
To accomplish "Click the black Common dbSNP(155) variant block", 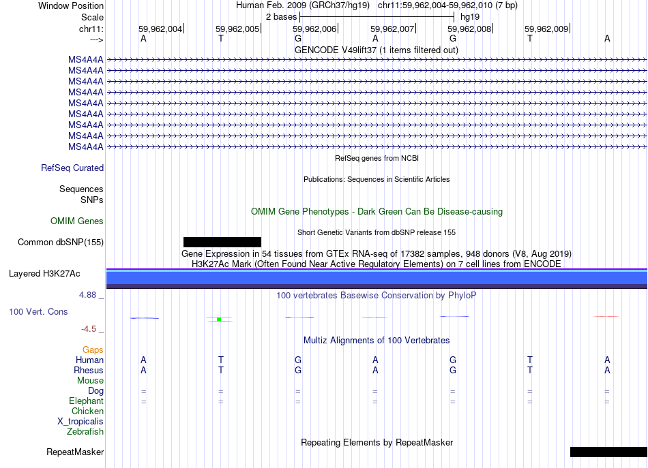I will click(222, 243).
